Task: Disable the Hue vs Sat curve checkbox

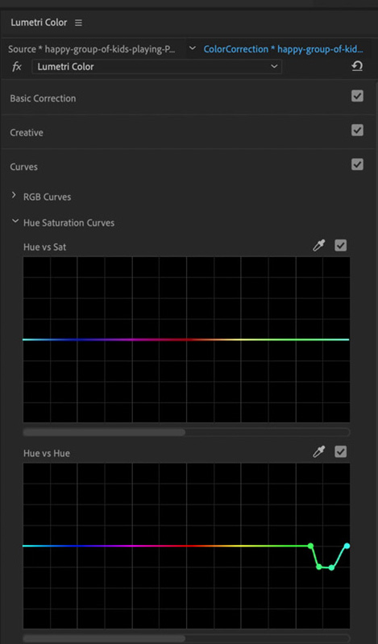Action: coord(341,246)
